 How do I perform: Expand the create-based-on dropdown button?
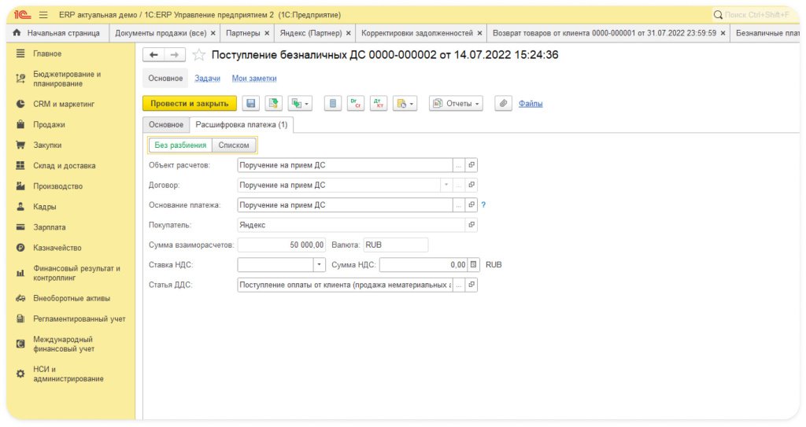tap(301, 104)
